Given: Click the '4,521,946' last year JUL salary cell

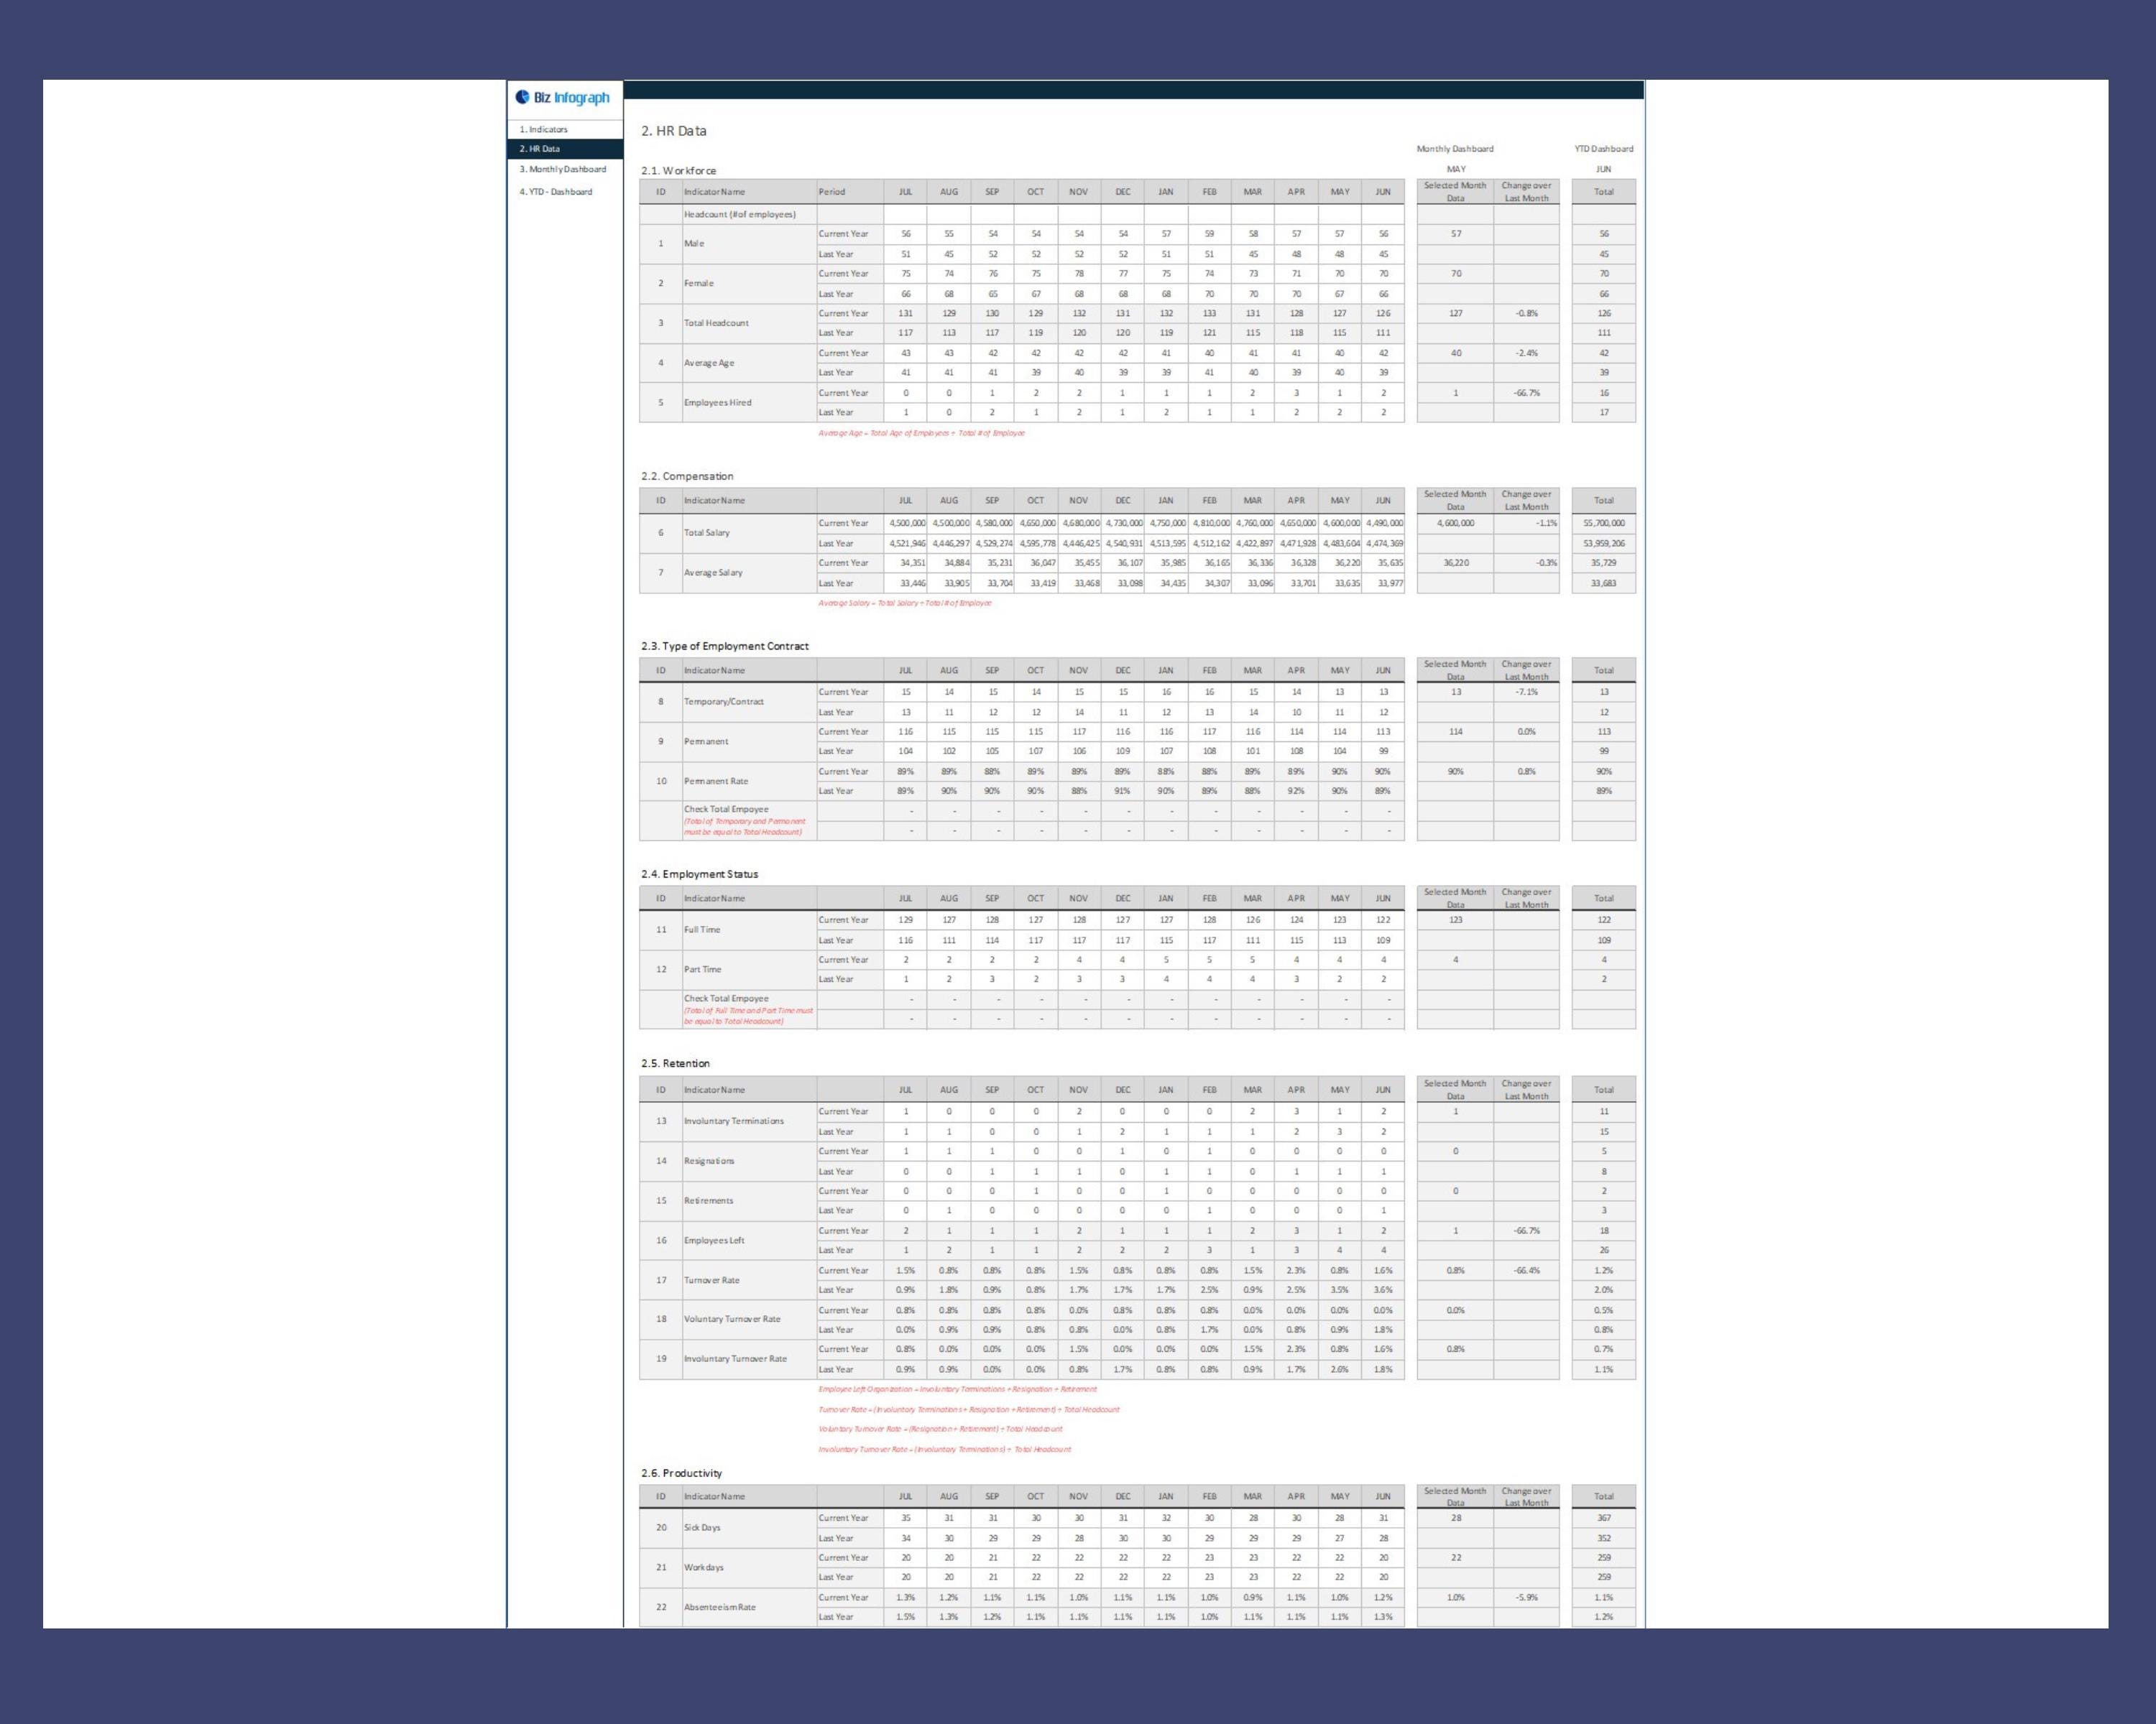Looking at the screenshot, I should click(x=905, y=544).
